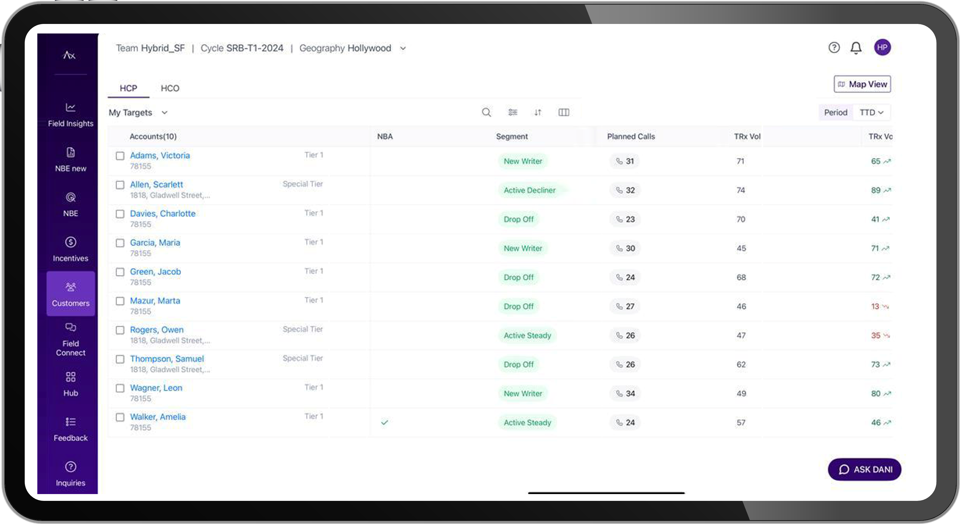This screenshot has height=524, width=960.
Task: Go to Incentives sidebar item
Action: pyautogui.click(x=71, y=249)
